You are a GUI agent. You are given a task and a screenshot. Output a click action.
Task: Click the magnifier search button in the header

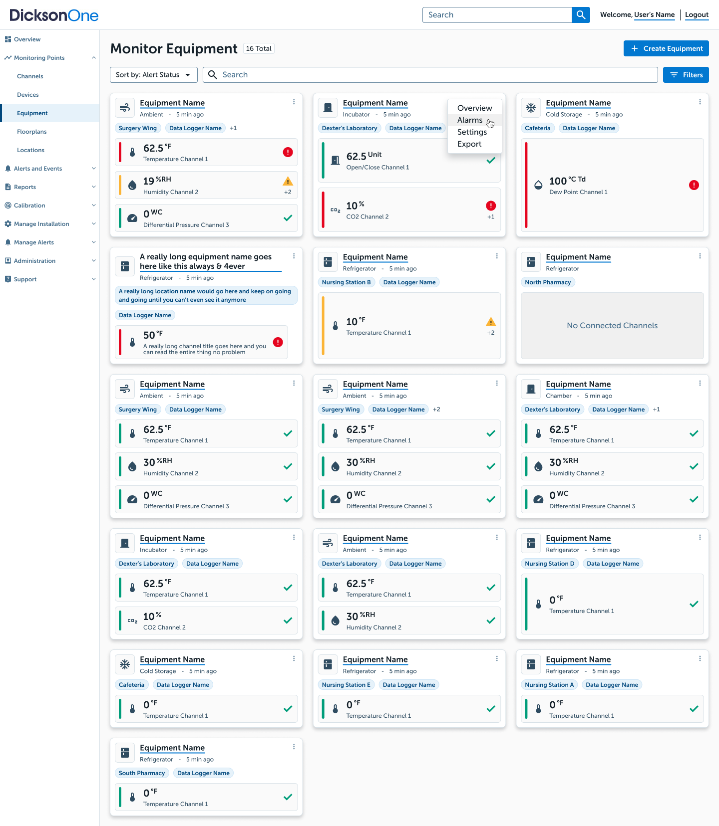pyautogui.click(x=581, y=15)
